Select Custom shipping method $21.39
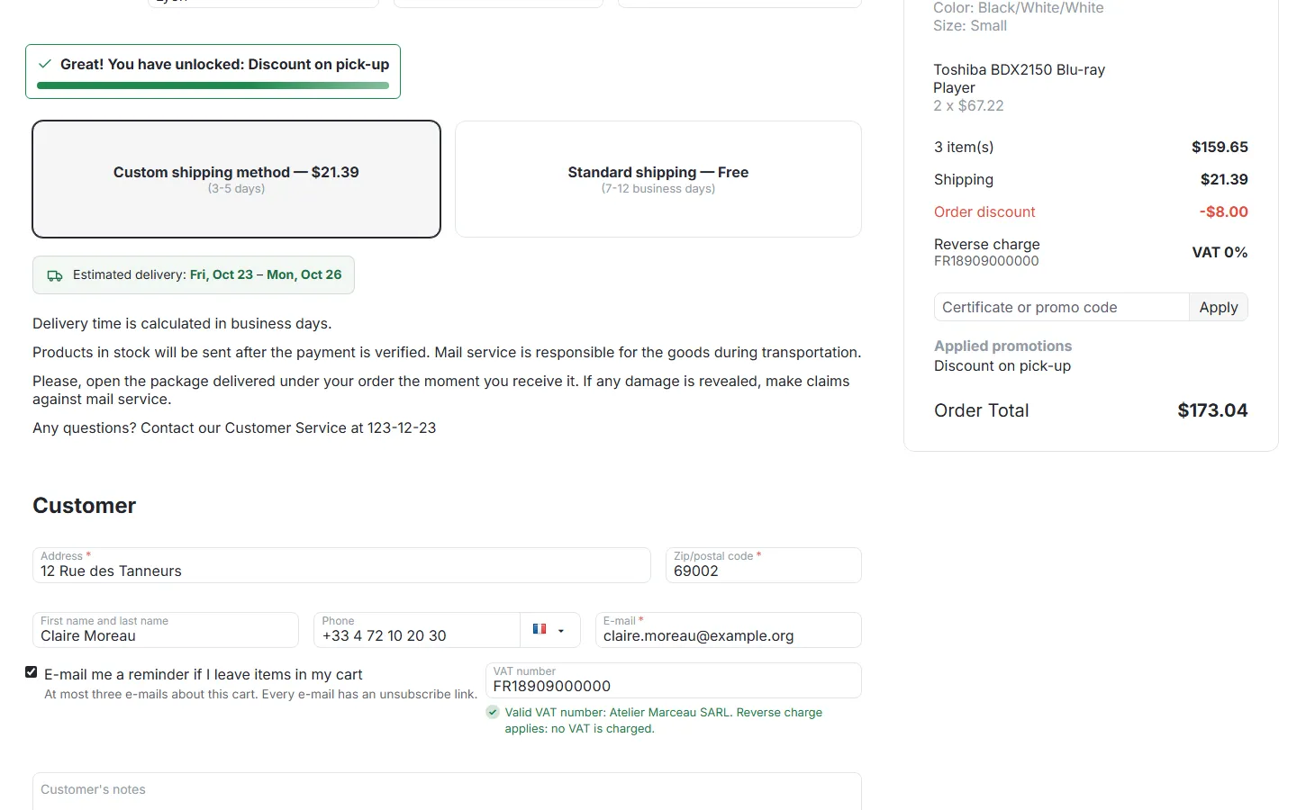This screenshot has height=810, width=1297. [236, 179]
